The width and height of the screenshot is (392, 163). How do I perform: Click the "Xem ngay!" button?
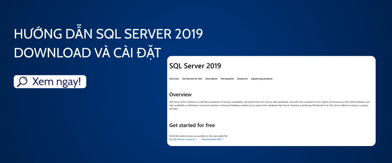click(50, 82)
